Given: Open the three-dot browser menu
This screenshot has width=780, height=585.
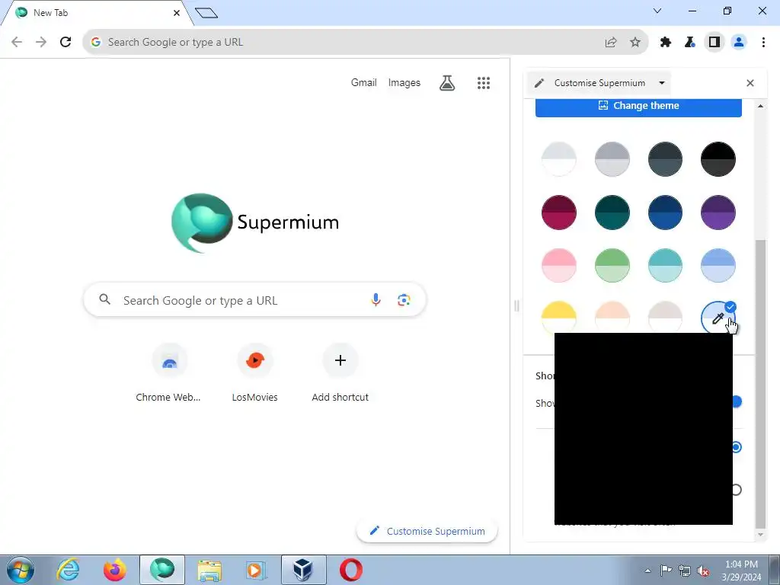Looking at the screenshot, I should [763, 43].
